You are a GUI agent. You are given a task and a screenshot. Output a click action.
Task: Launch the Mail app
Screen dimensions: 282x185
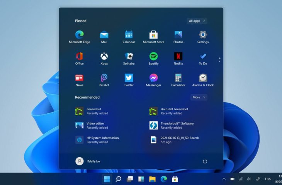click(x=104, y=37)
